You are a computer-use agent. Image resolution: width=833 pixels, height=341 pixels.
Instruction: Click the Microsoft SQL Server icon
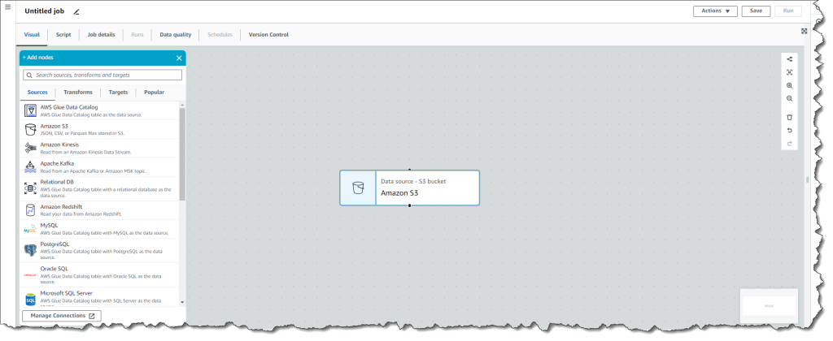31,299
